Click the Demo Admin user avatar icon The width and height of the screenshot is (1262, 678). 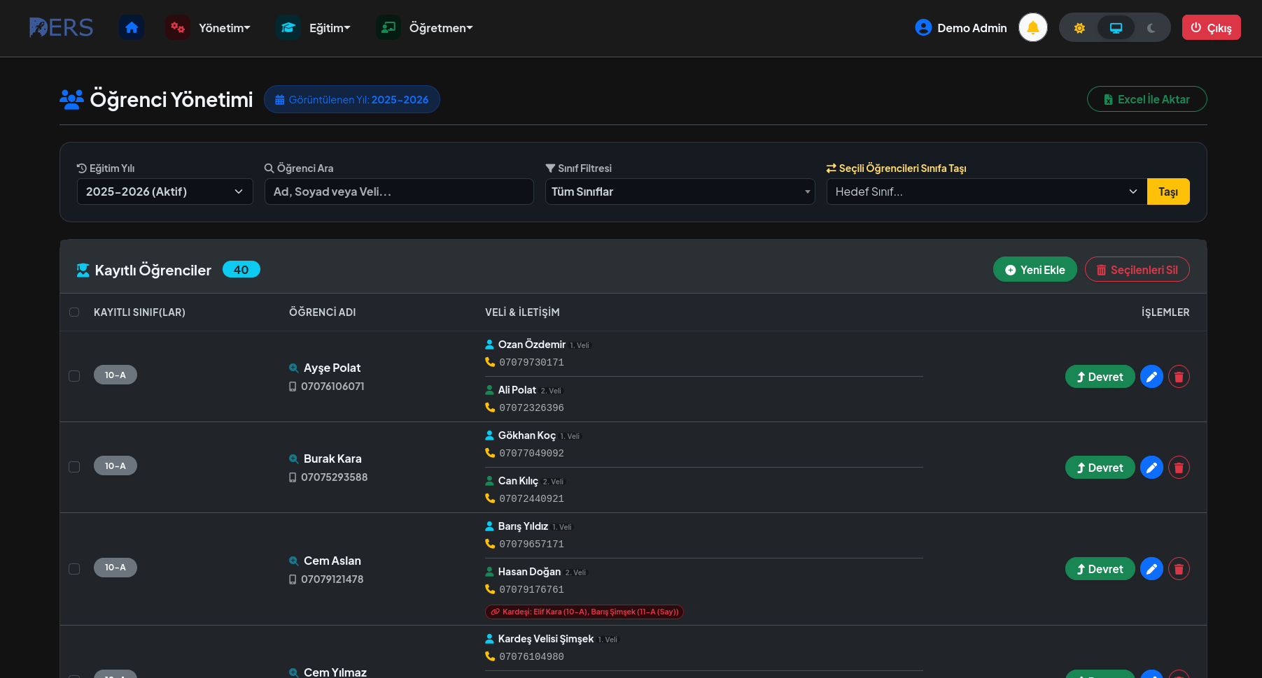click(x=923, y=28)
